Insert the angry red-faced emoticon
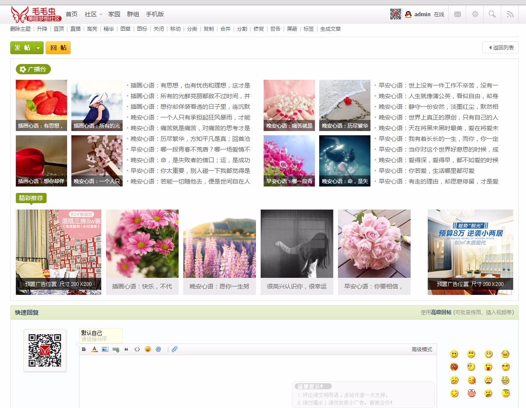The width and height of the screenshot is (526, 408). [454, 367]
